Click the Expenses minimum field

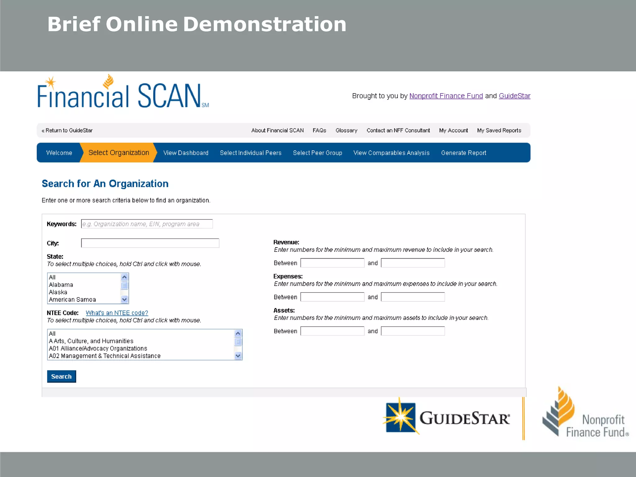[x=332, y=297]
